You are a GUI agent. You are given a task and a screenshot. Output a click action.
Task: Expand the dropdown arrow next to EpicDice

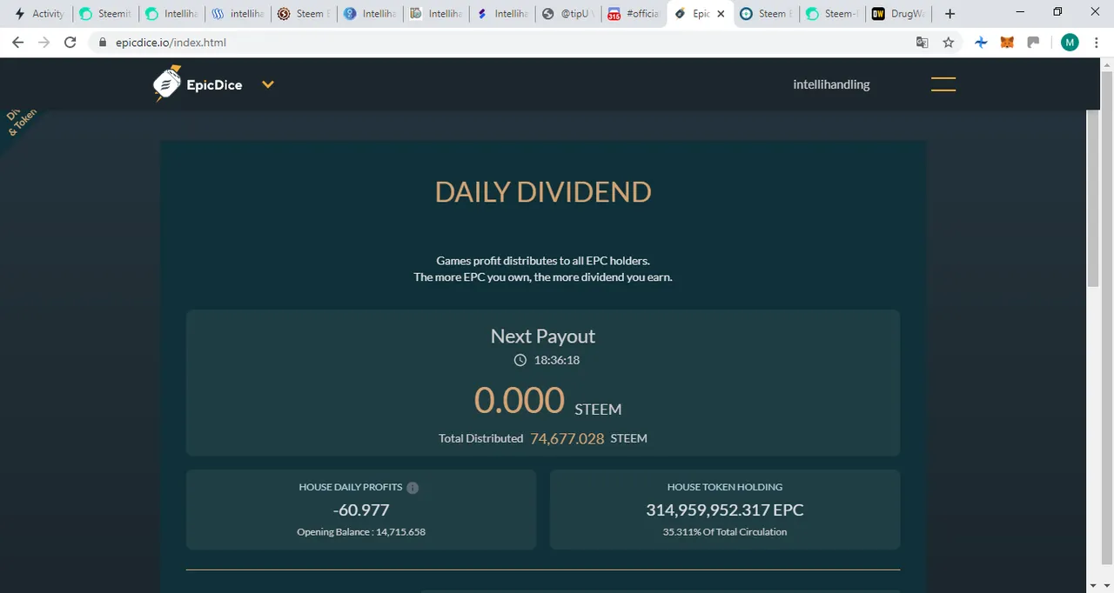coord(268,84)
